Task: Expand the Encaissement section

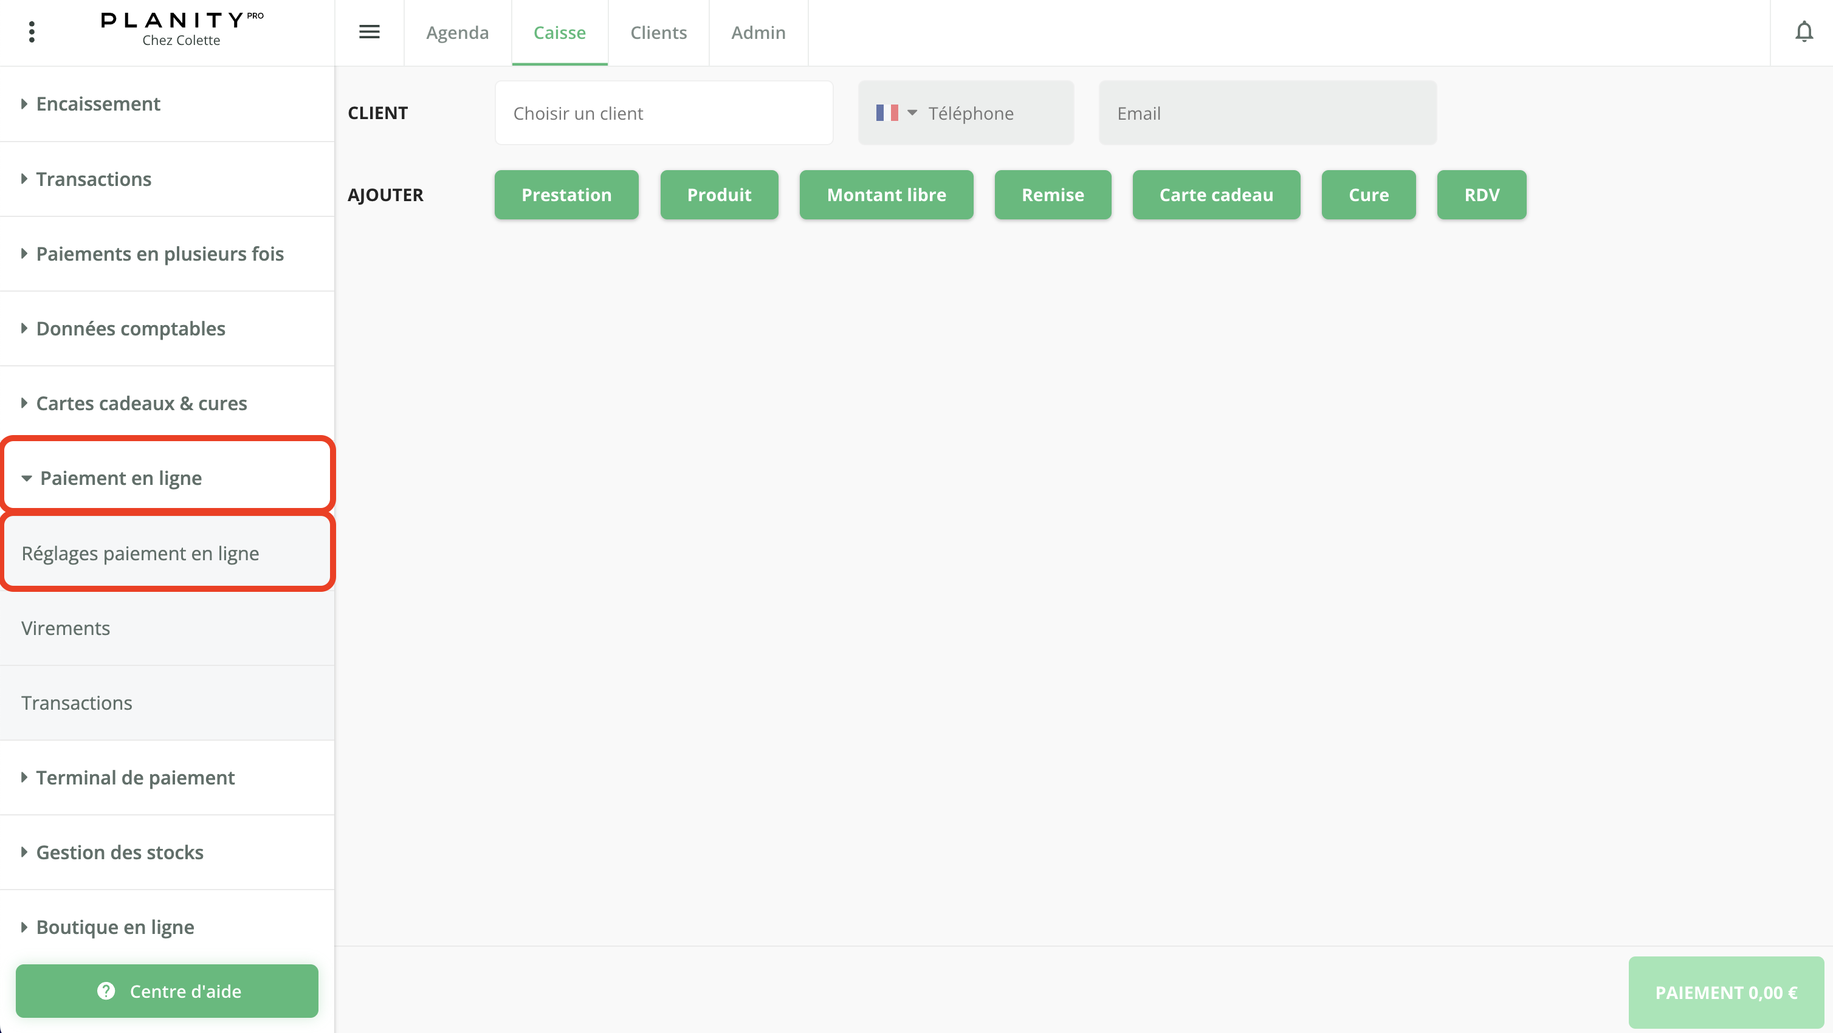Action: [98, 104]
